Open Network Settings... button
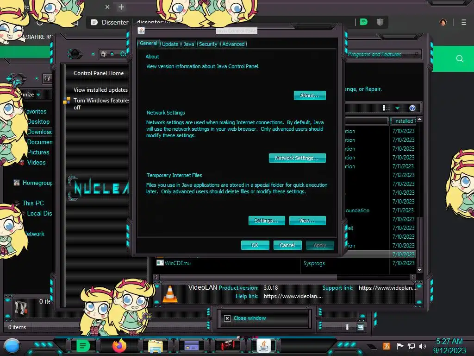Screen dimensions: 474x356 pos(297,158)
